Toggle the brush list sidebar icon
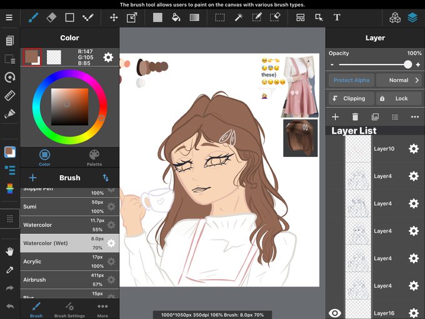Screen dimensions: 425x319 coord(10,170)
